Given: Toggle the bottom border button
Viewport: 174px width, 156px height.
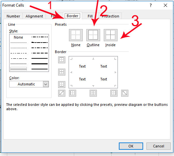Looking at the screenshot, I should 62,84.
